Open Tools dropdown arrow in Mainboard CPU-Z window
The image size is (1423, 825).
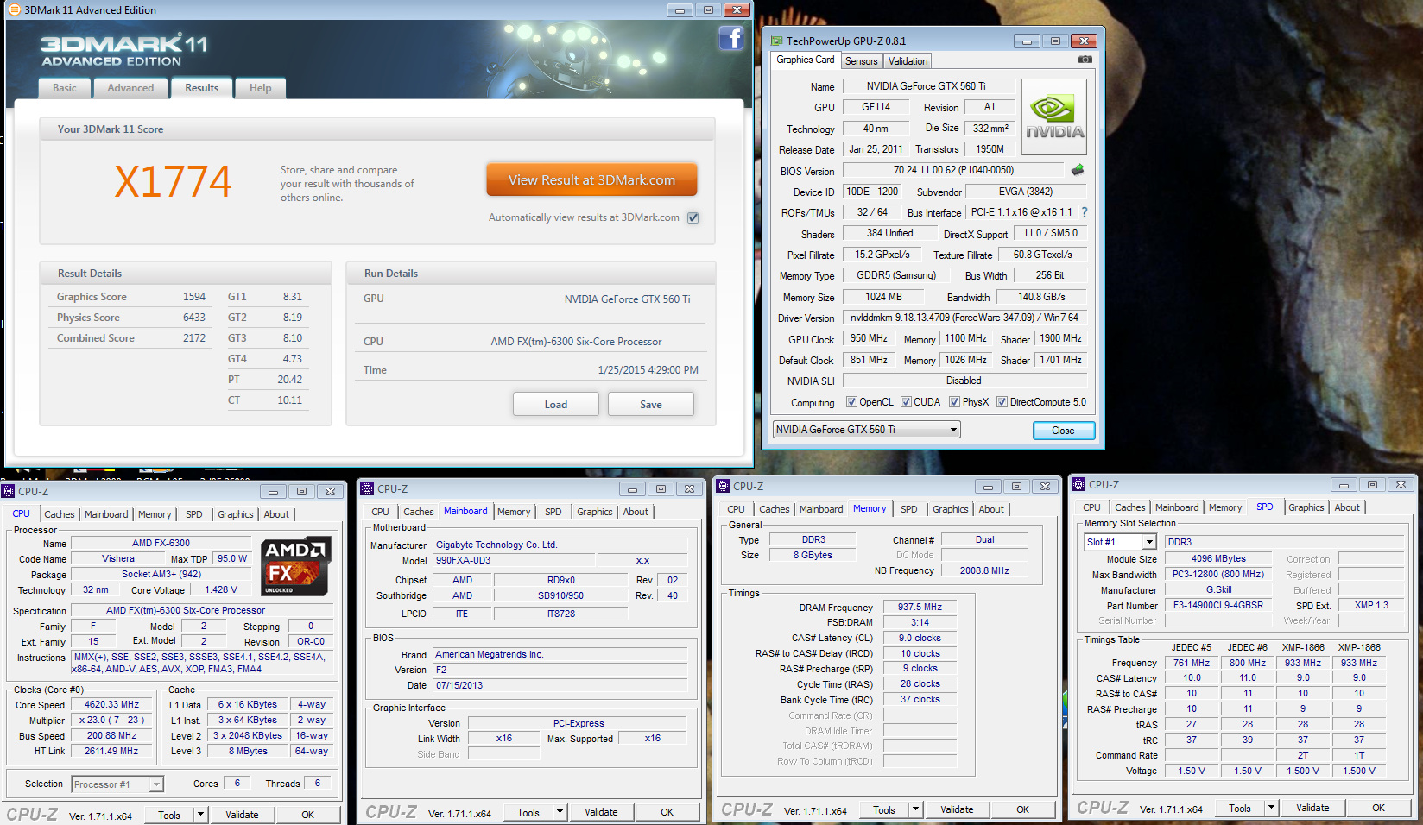point(560,811)
